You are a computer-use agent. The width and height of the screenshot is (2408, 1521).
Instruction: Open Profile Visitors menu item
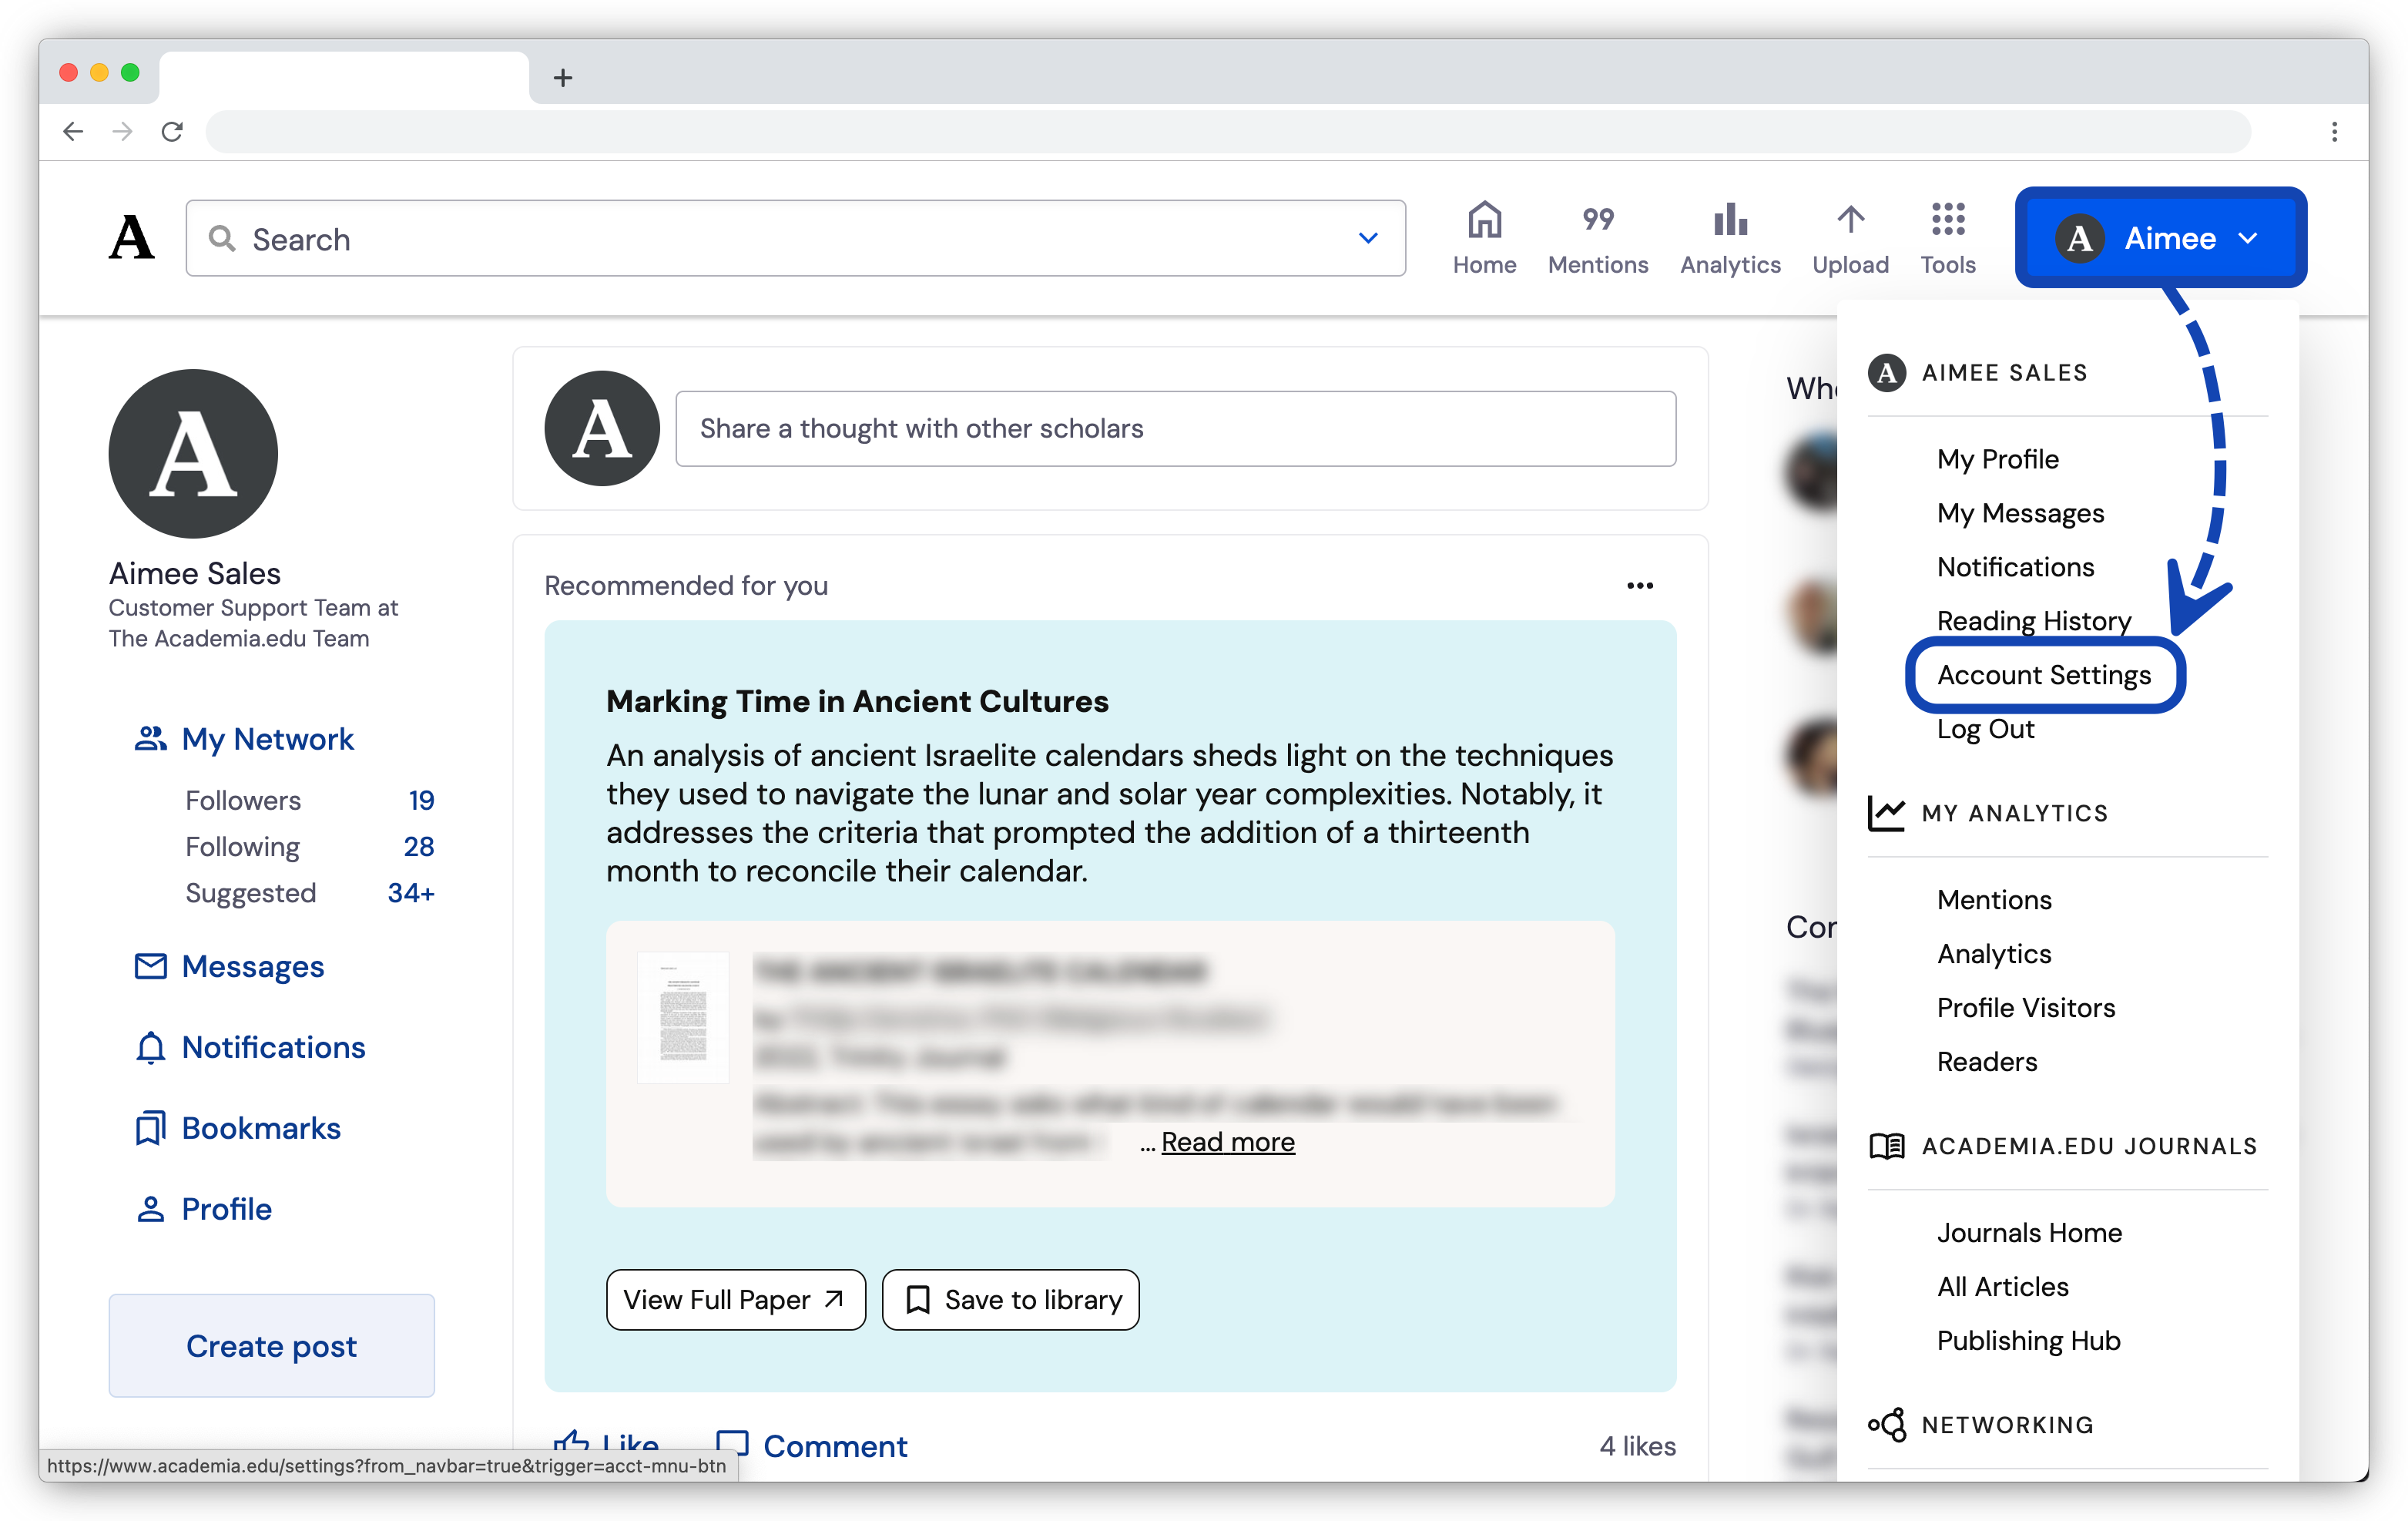[2026, 1008]
